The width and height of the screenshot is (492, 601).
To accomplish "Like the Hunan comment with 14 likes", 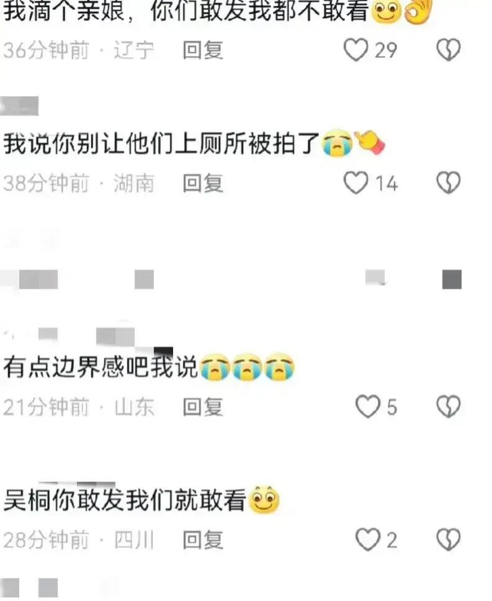I will 356,183.
